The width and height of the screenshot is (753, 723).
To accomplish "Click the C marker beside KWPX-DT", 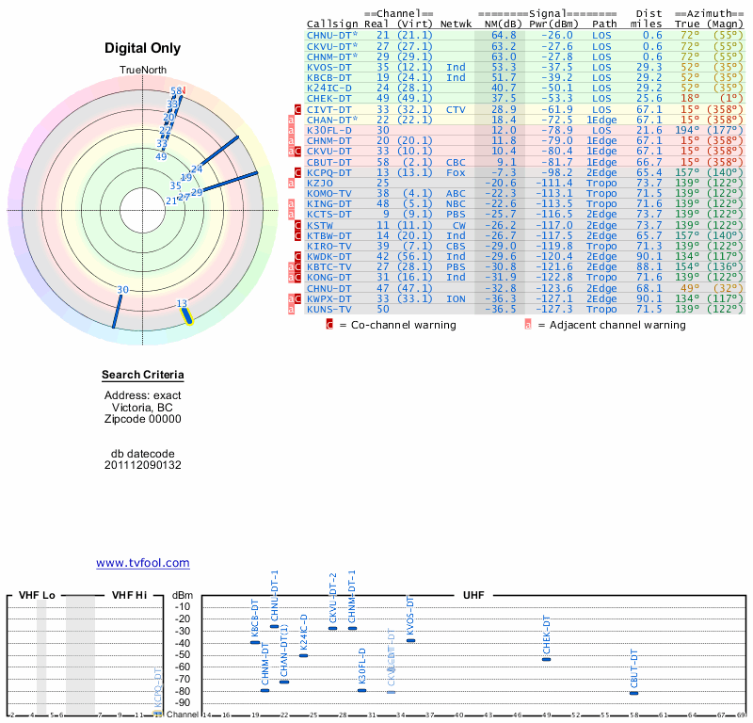I will coord(297,298).
